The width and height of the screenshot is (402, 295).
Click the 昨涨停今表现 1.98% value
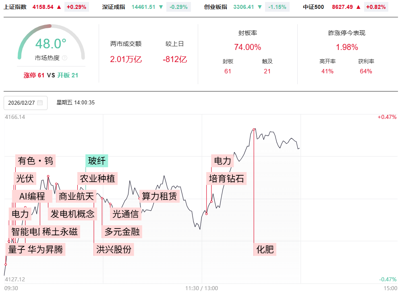[x=347, y=47]
